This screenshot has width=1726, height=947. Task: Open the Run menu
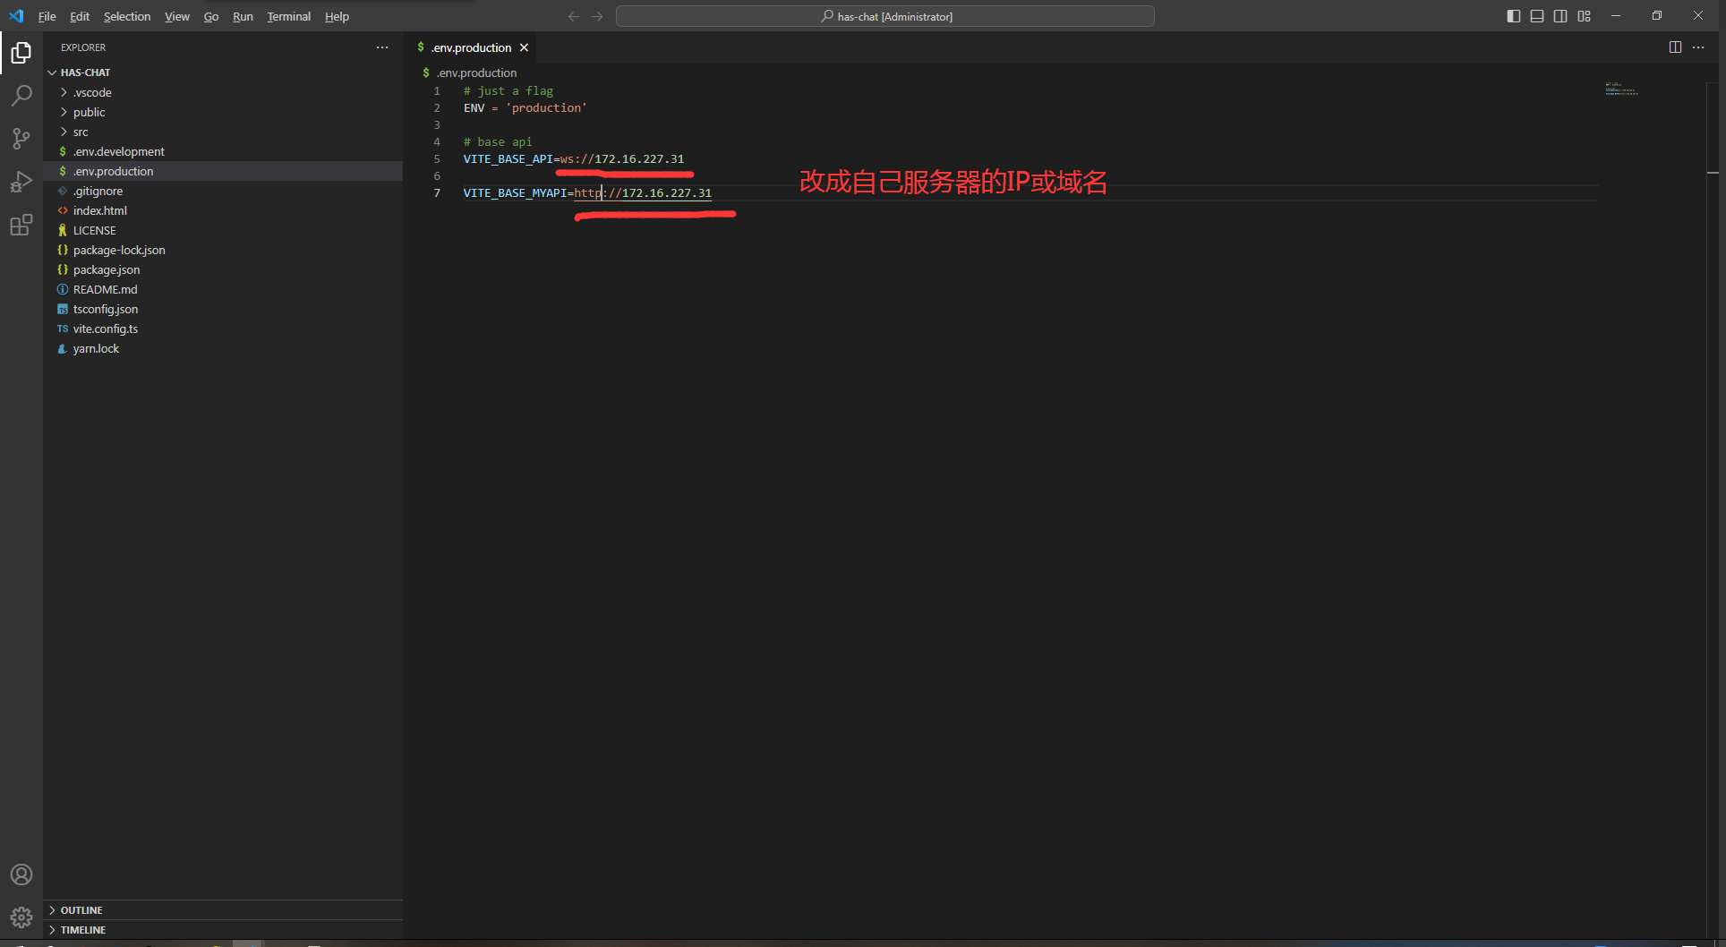(x=243, y=16)
